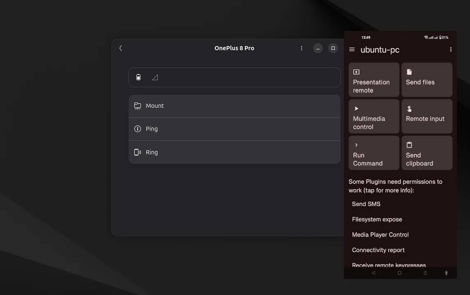The height and width of the screenshot is (295, 470).
Task: Click the Ping info icon
Action: (137, 128)
